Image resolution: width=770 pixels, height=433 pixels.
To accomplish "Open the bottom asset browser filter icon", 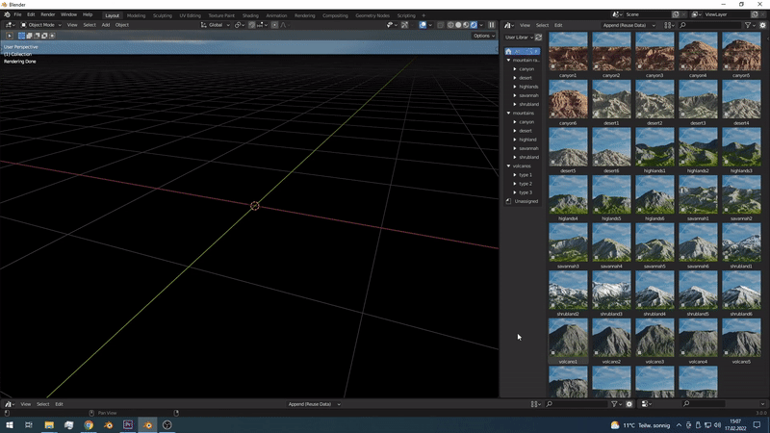I will coord(615,404).
